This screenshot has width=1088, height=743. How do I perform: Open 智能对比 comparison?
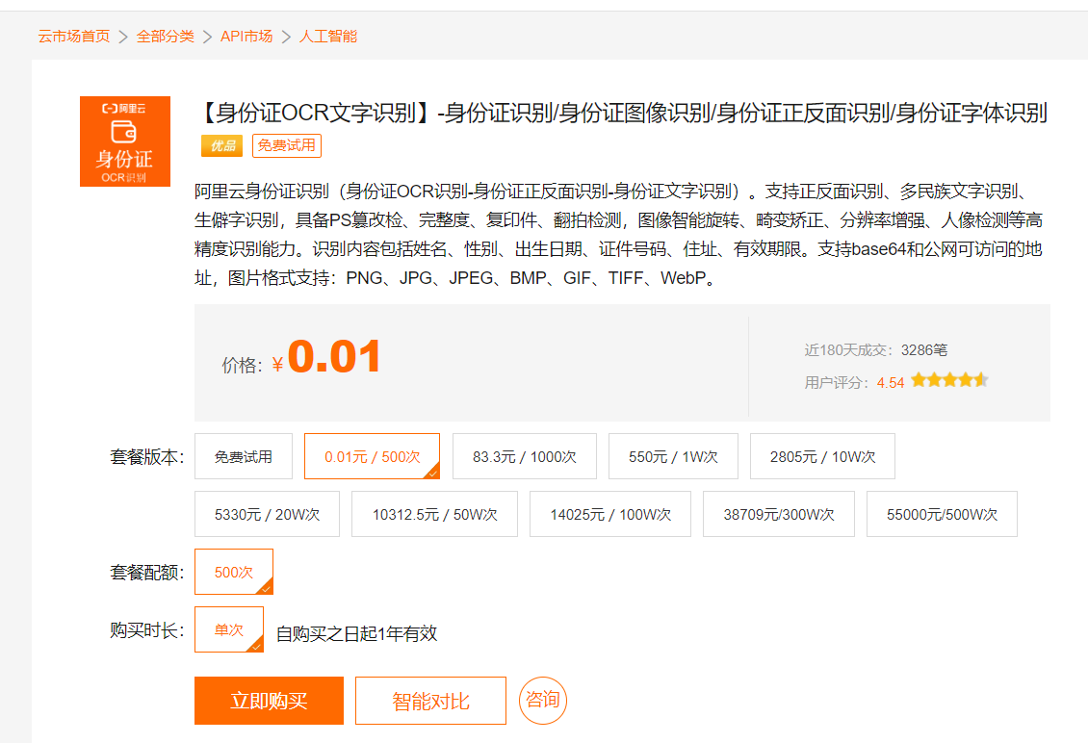click(431, 701)
